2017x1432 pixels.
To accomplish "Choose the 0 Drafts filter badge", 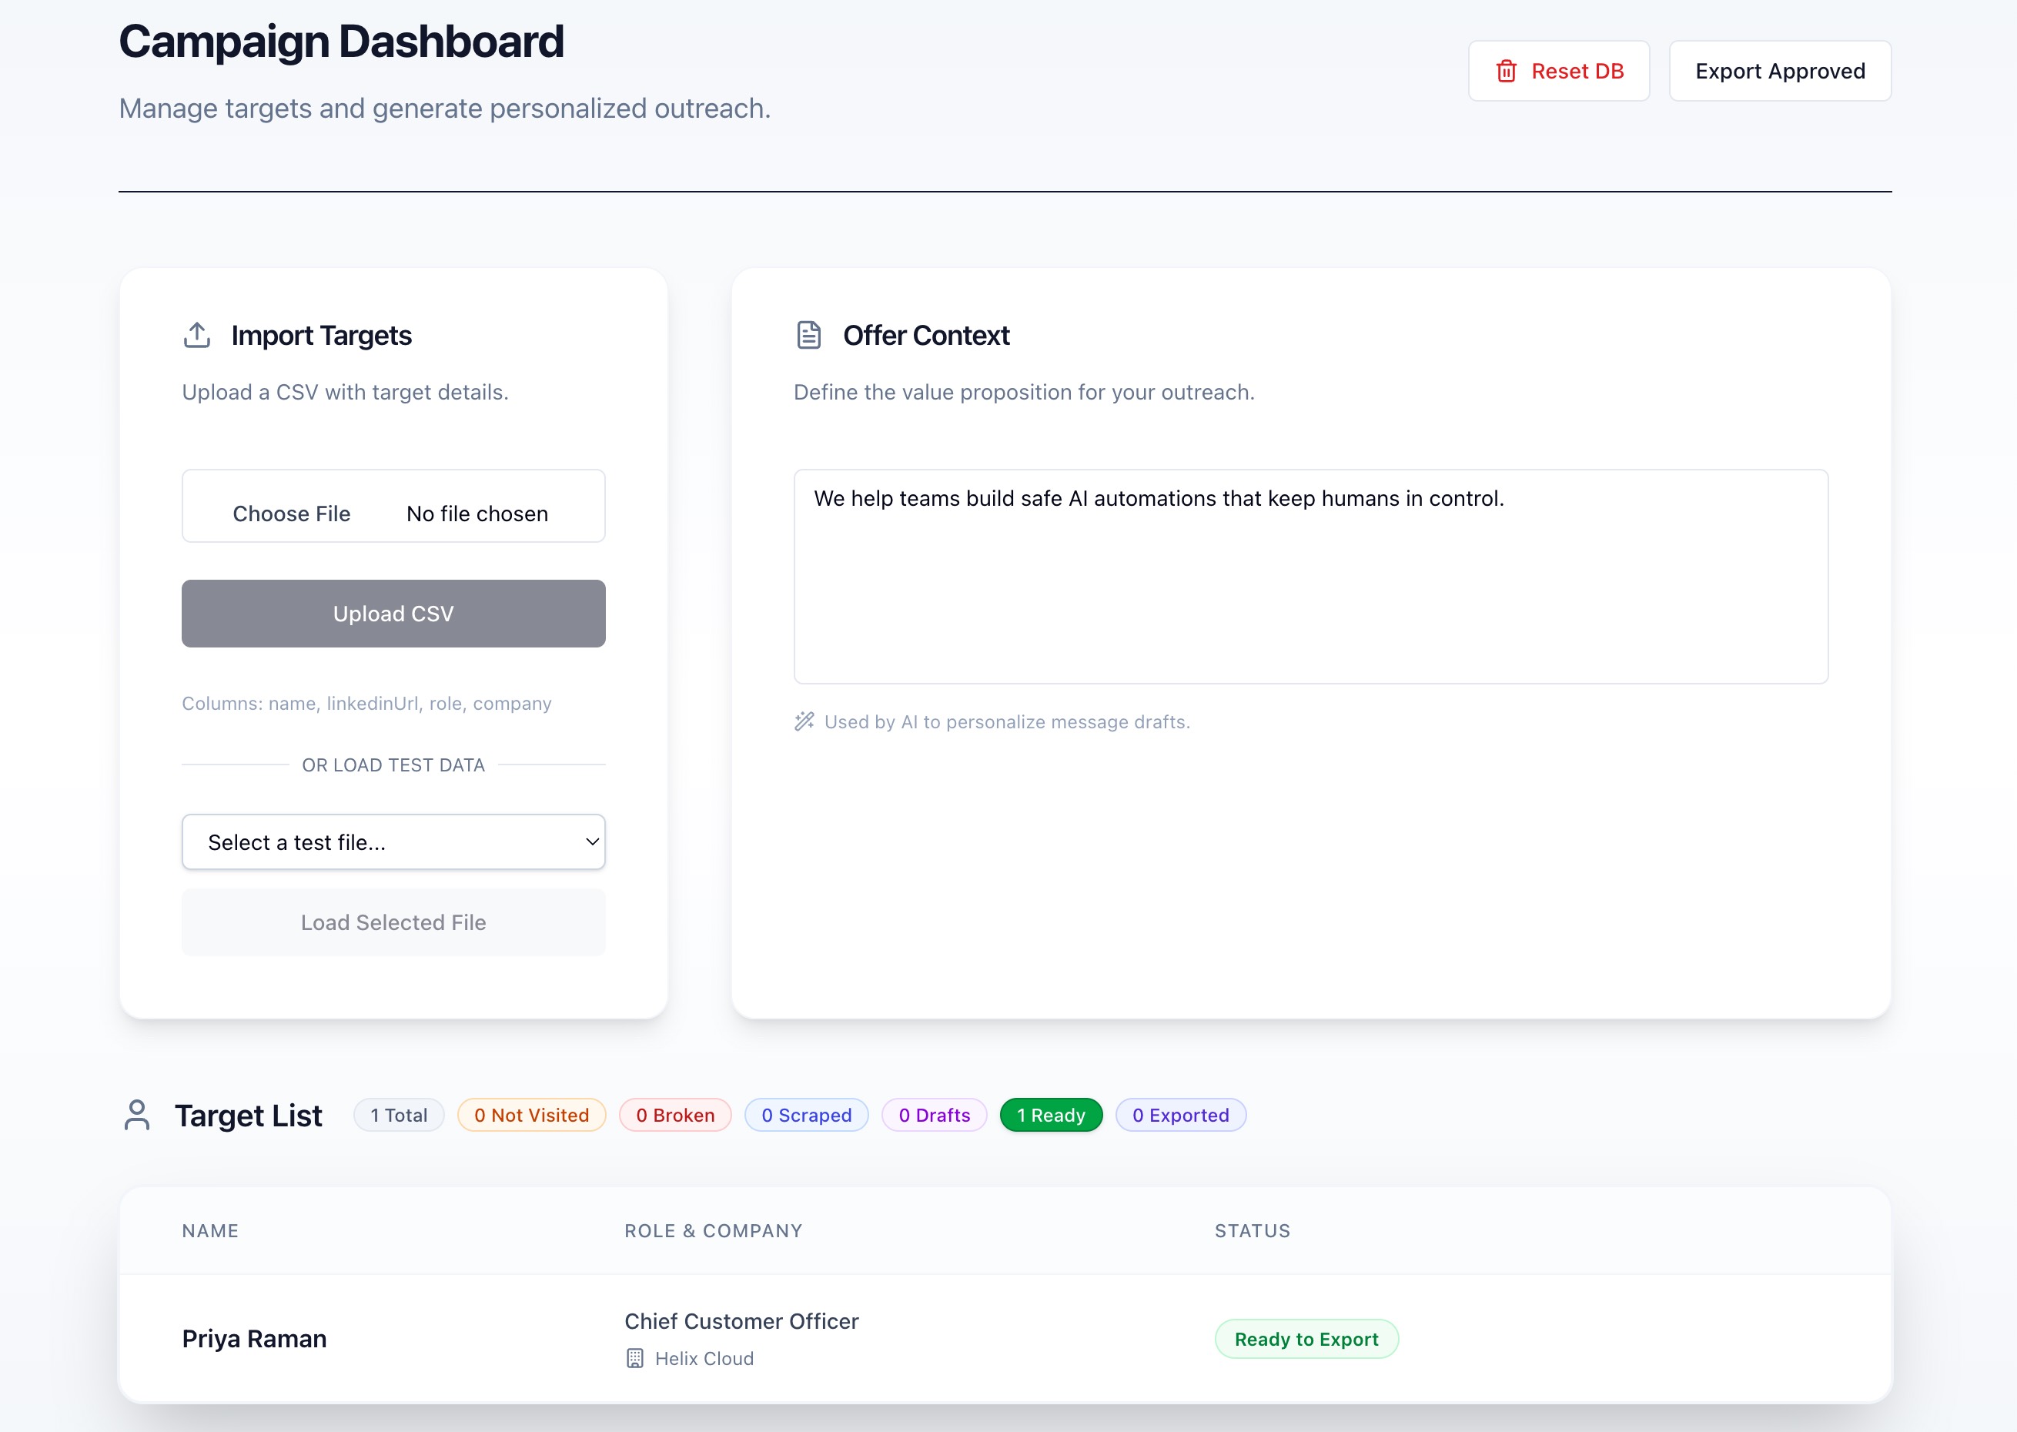I will 935,1115.
